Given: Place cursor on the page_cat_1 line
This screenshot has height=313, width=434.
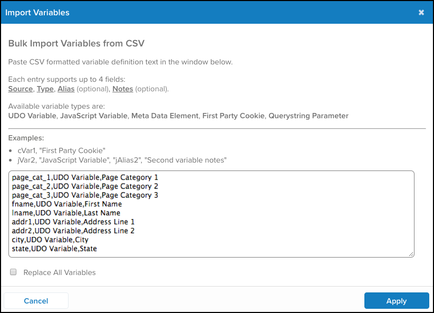Looking at the screenshot, I should 84,177.
